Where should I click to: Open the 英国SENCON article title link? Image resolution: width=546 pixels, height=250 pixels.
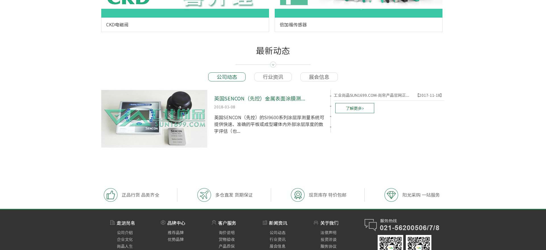[259, 98]
